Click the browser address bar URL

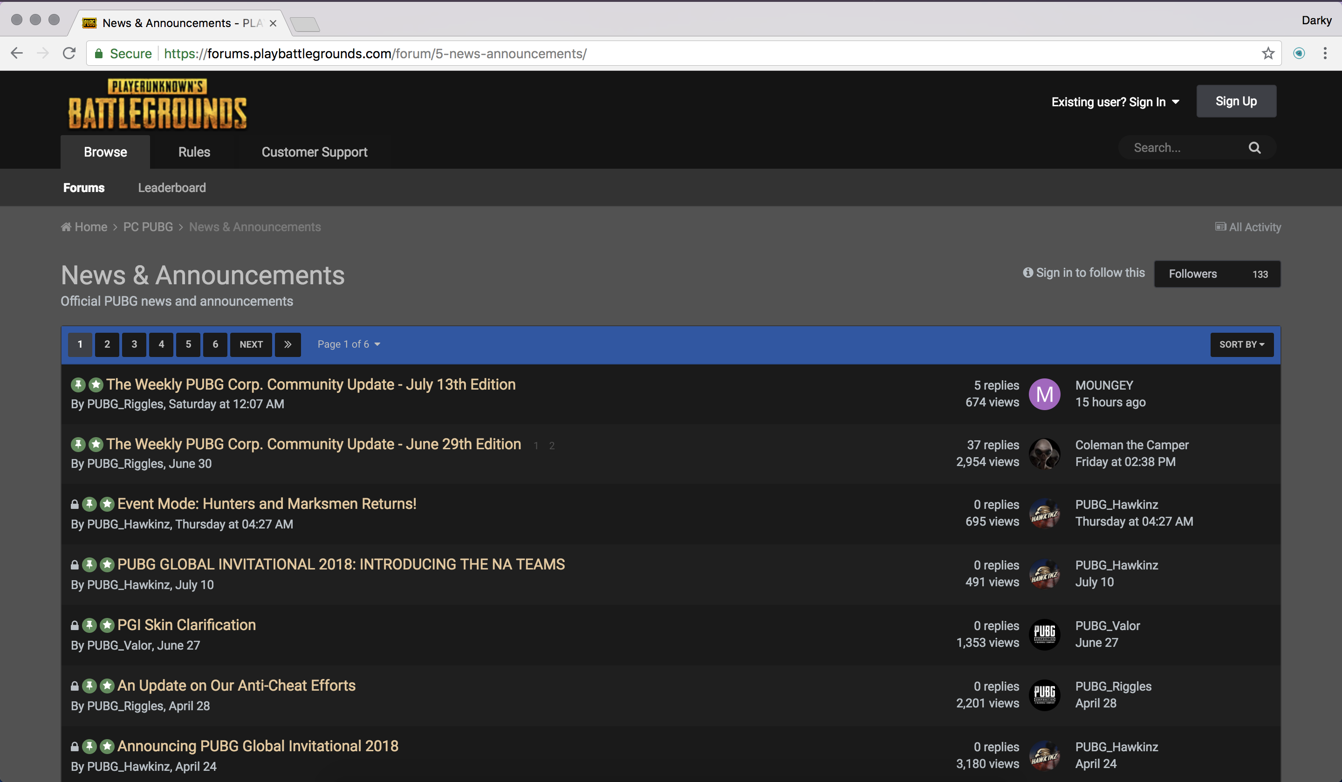click(x=376, y=53)
